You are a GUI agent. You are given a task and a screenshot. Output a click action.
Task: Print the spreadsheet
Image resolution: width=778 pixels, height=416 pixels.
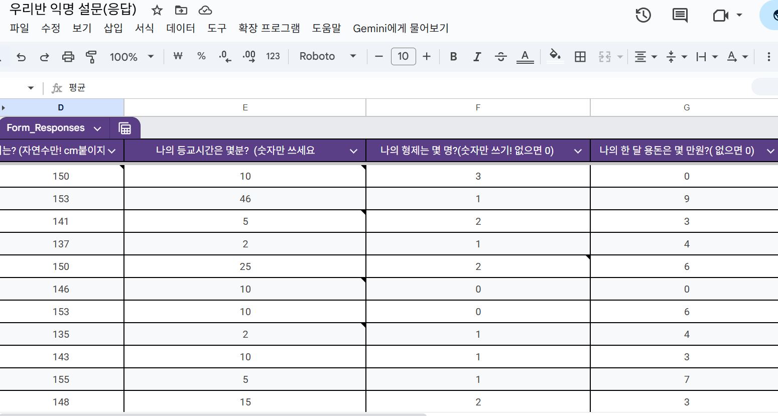(x=68, y=57)
